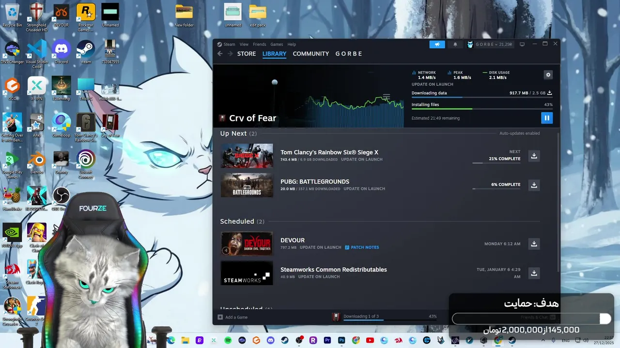Download Rainbow Six Siege X now

tap(534, 156)
